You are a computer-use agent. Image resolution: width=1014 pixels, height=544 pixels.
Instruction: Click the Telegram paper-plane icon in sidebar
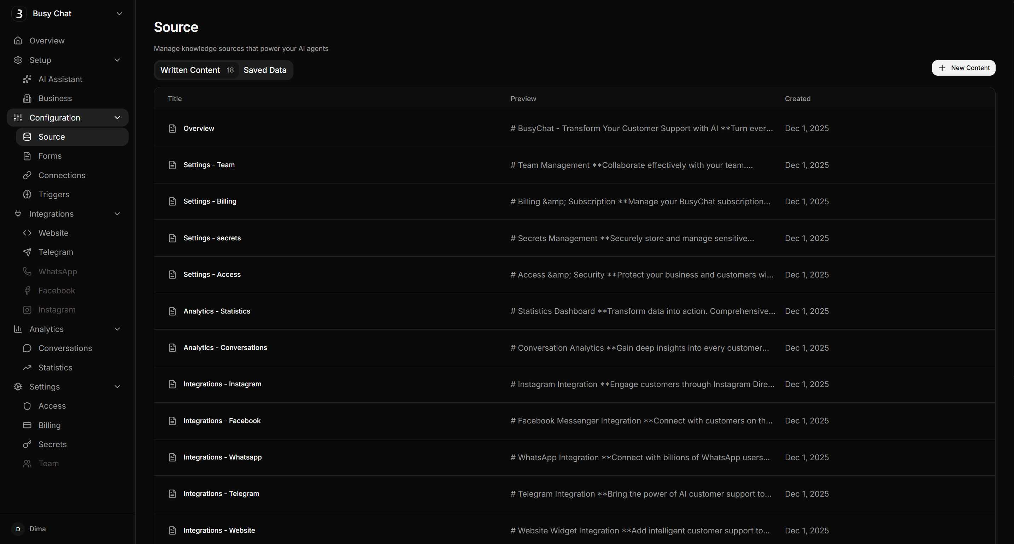pos(27,252)
